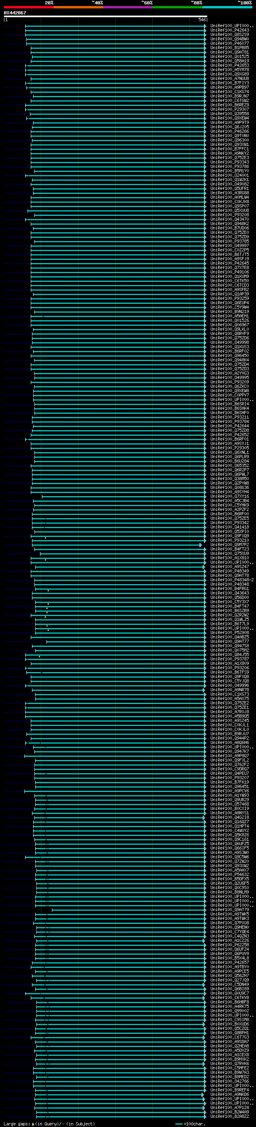This screenshot has height=1127, width=256.
Task: Select hit label UniRef100_Q58A19
Action: pyautogui.click(x=230, y=61)
